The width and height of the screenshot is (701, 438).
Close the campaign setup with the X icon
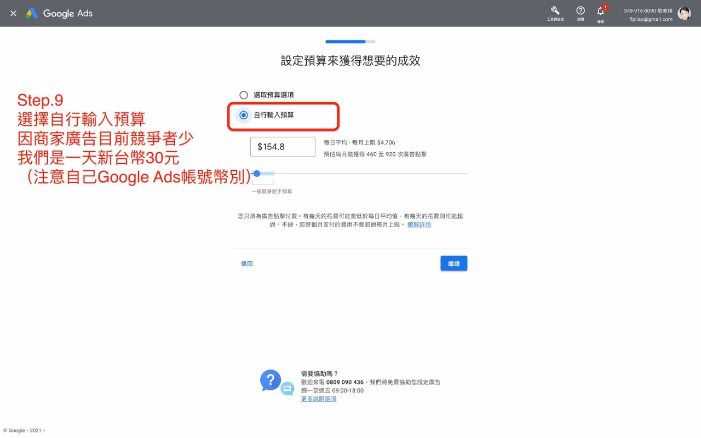[x=13, y=13]
